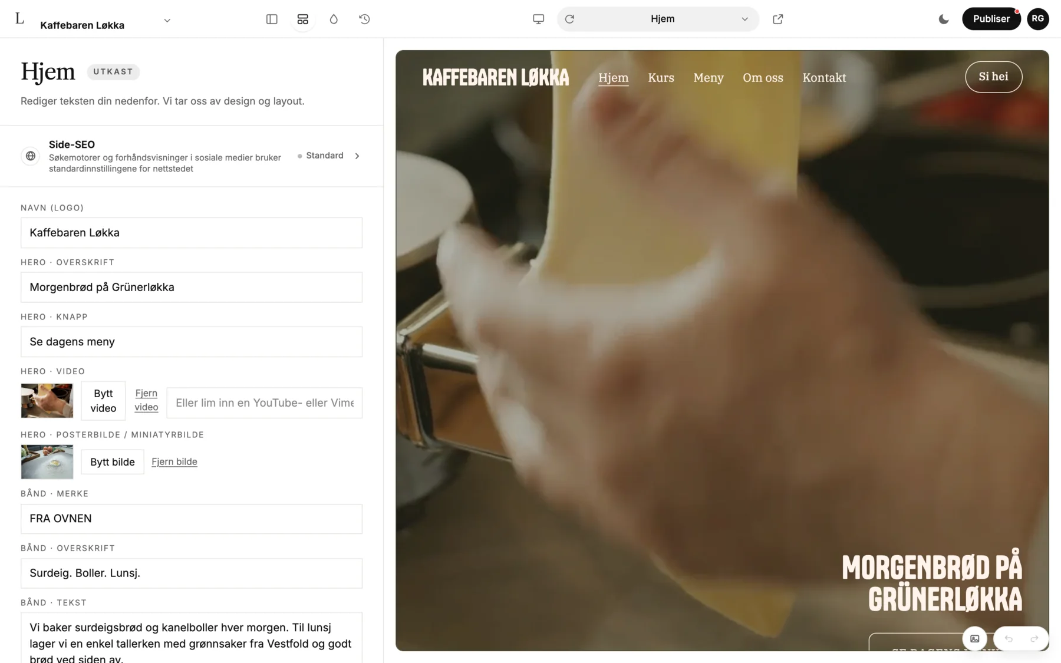Click the hero poster image thumbnail

[x=47, y=462]
